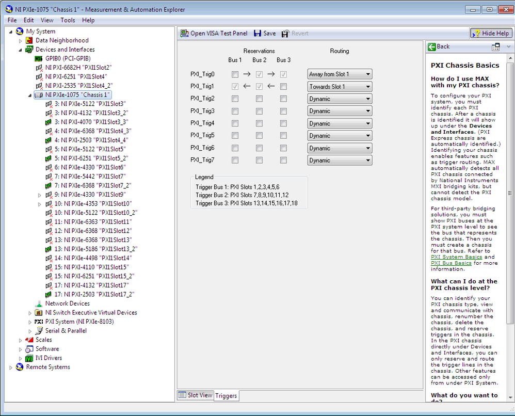
Task: Go Back in the help pane
Action: (x=439, y=46)
